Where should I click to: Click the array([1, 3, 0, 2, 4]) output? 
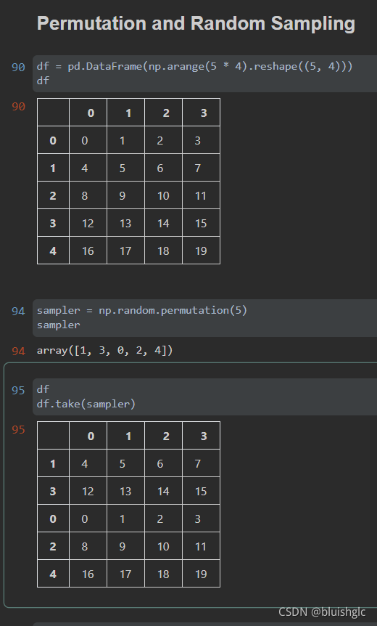click(x=105, y=351)
